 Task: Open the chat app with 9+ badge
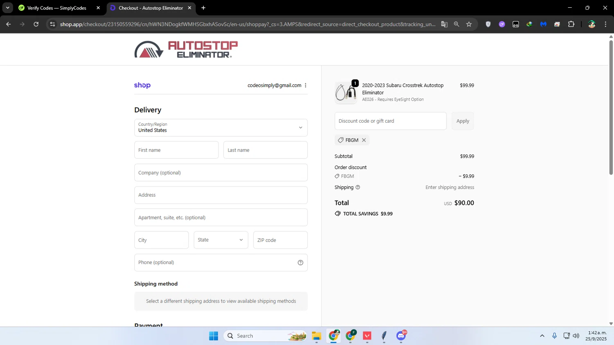pyautogui.click(x=401, y=336)
